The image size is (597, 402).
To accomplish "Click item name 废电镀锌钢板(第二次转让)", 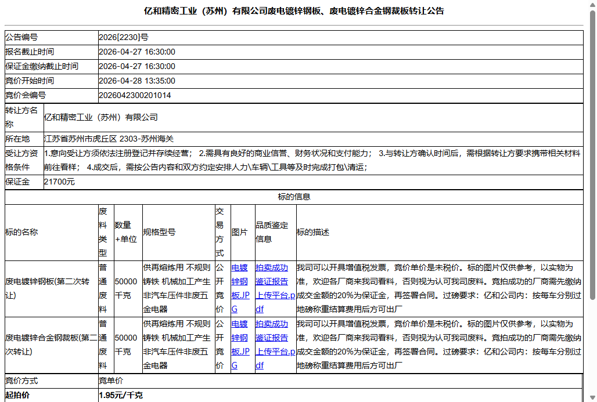I will click(48, 288).
